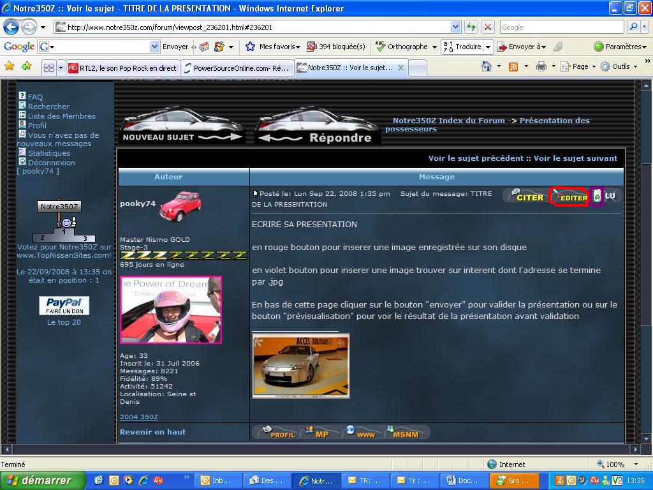The width and height of the screenshot is (653, 490).
Task: Open the Home page toolbar icon
Action: 487,66
